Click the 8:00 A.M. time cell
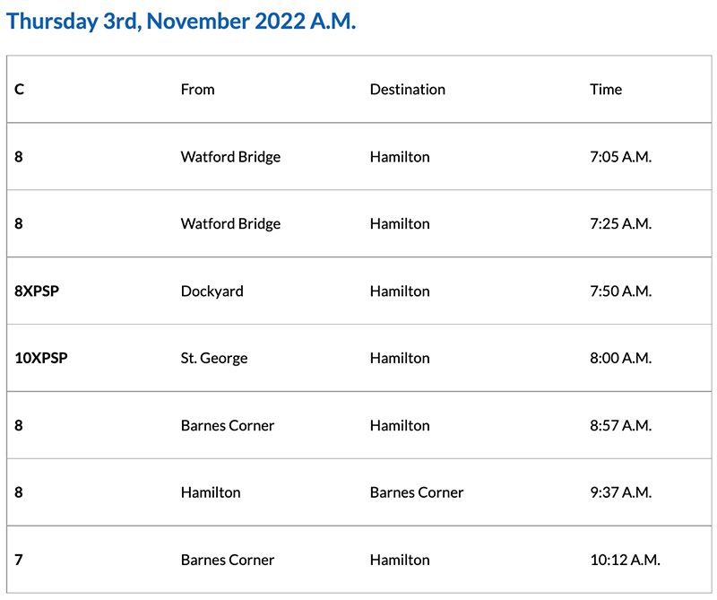This screenshot has width=717, height=600. pyautogui.click(x=620, y=358)
